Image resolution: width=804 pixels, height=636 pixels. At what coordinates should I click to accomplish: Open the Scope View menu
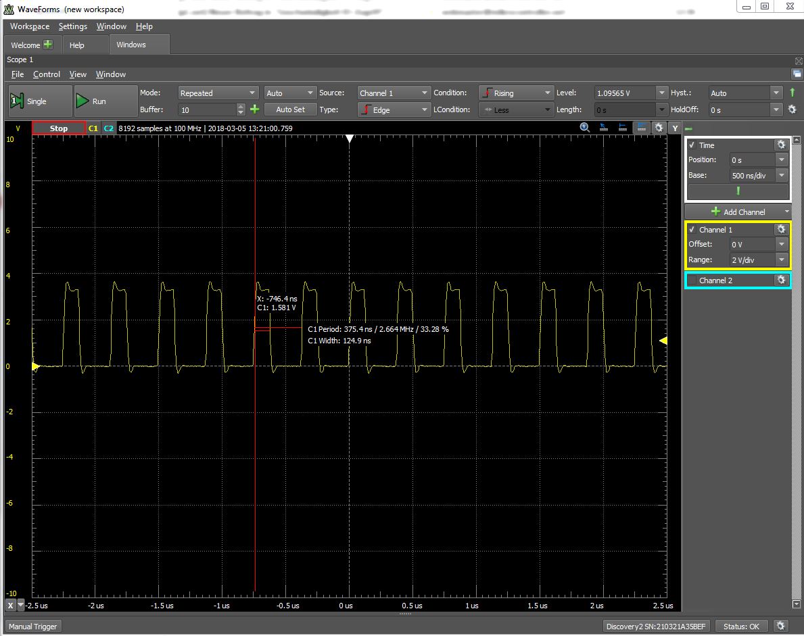78,74
